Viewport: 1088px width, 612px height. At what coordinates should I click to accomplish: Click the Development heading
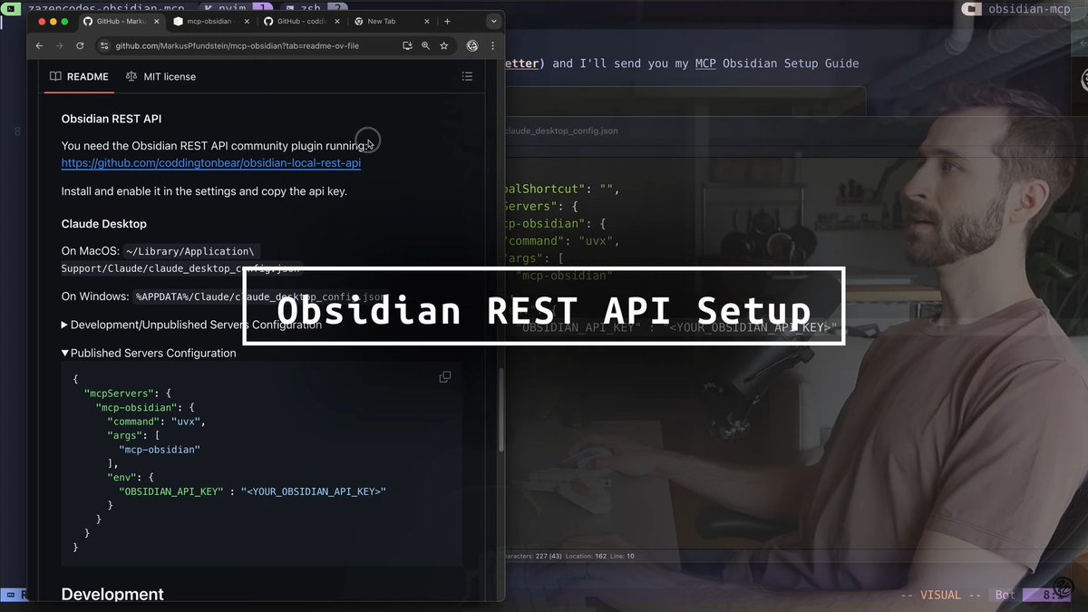(x=112, y=595)
